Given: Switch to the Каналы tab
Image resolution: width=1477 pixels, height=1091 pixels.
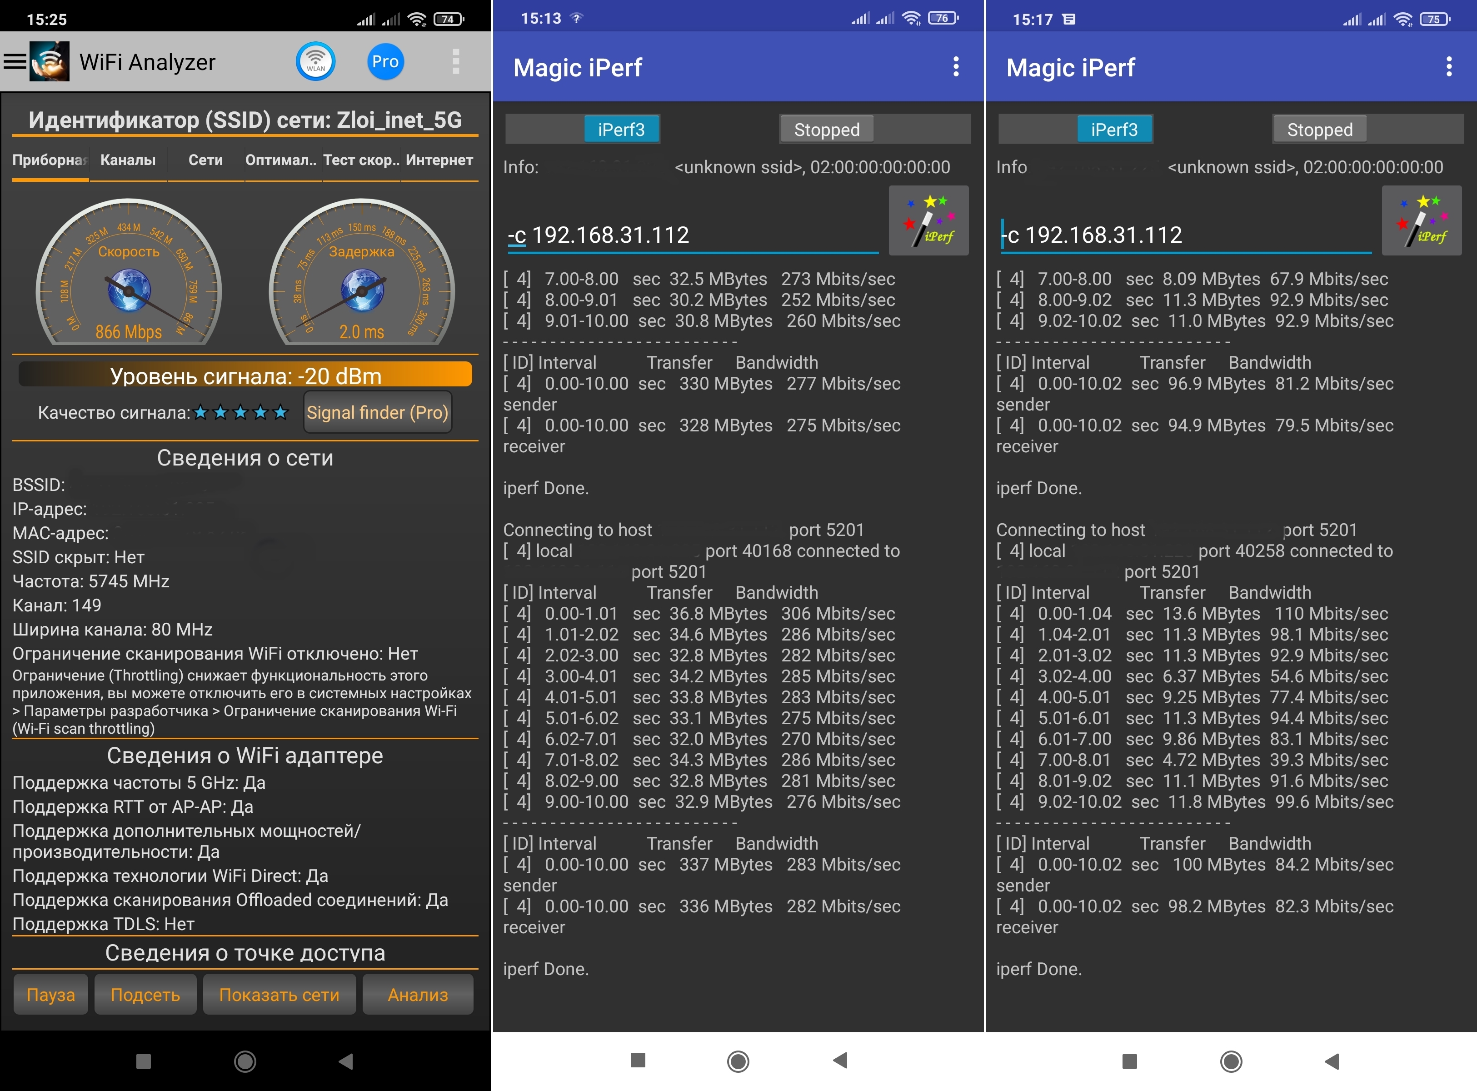Looking at the screenshot, I should (128, 160).
